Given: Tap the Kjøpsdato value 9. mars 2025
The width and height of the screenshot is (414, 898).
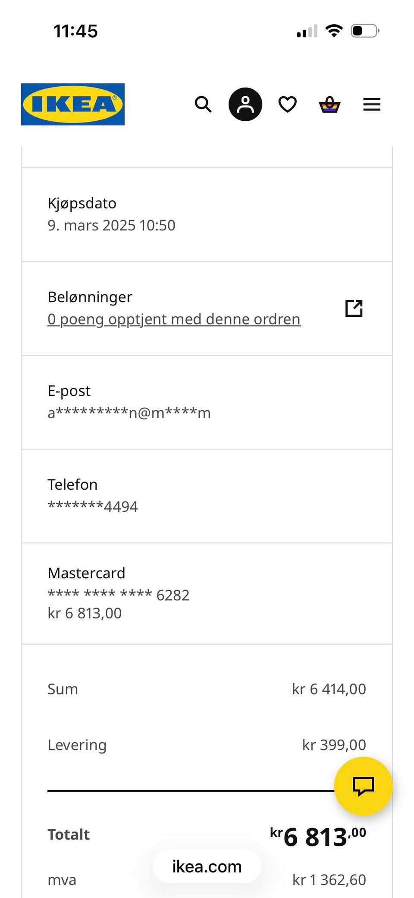Looking at the screenshot, I should [111, 225].
